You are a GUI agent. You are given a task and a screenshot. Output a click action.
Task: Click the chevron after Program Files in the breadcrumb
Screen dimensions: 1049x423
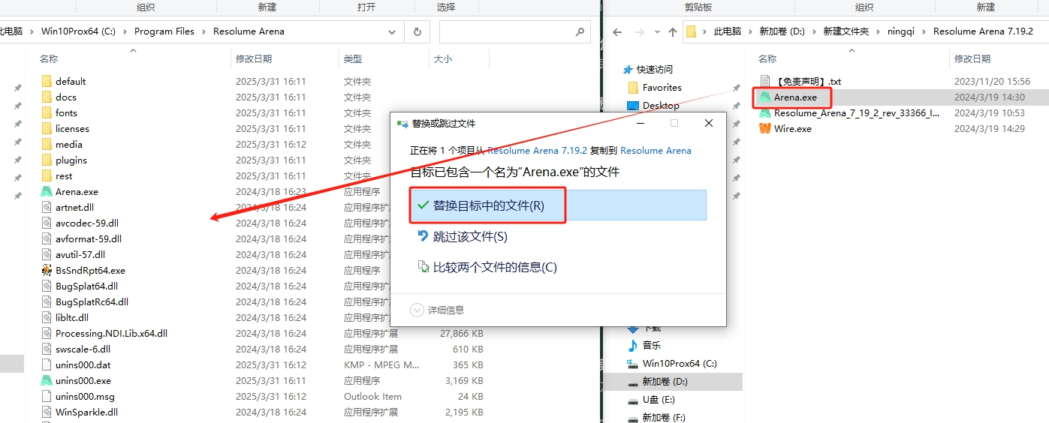point(203,31)
